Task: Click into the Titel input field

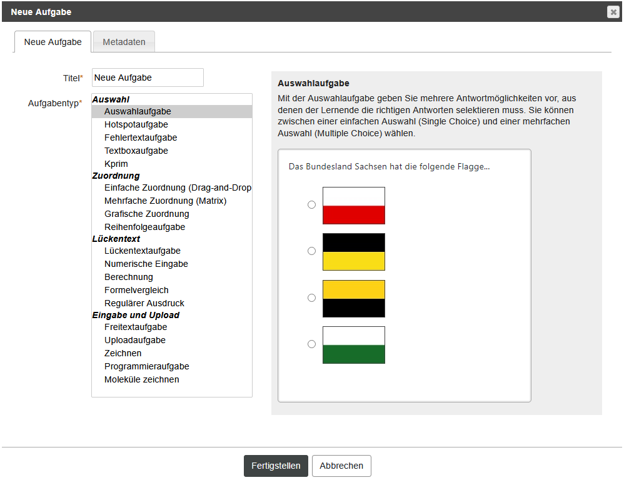Action: [148, 77]
